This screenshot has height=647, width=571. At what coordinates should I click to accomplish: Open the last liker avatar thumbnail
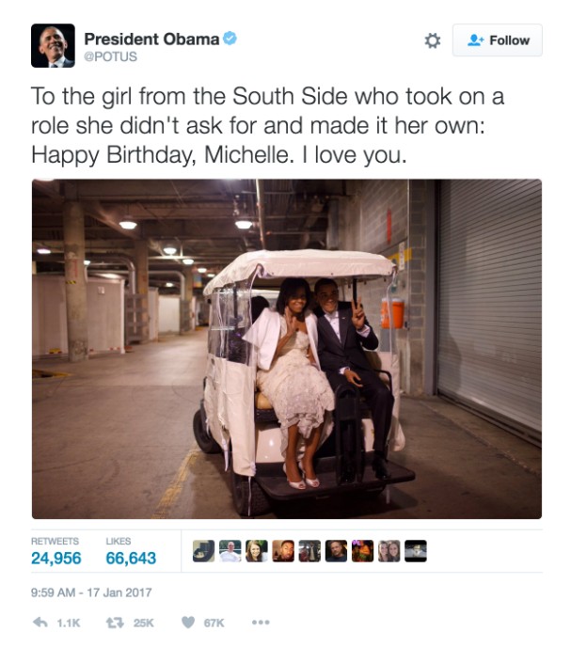coord(416,551)
